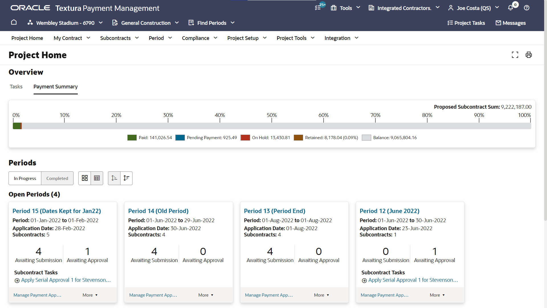This screenshot has height=308, width=547.
Task: Open the More dropdown on Period 15 card
Action: tap(90, 295)
